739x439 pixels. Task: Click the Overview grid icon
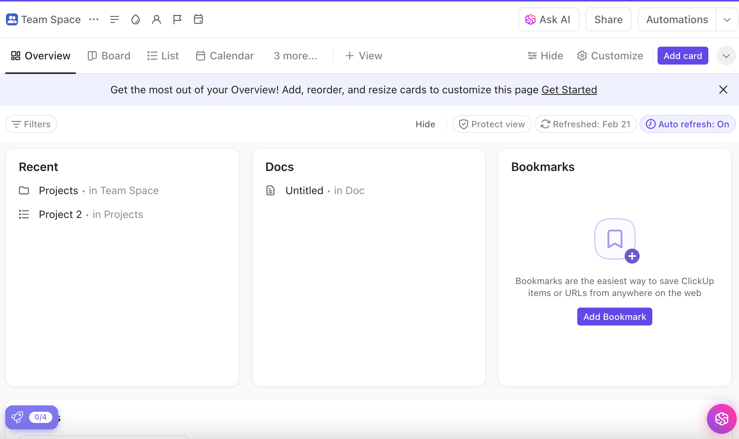pyautogui.click(x=15, y=55)
